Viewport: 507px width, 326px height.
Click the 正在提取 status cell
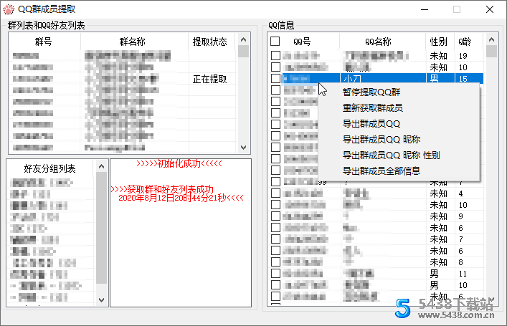210,79
